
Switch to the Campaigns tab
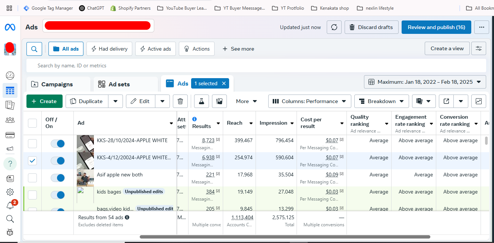[57, 84]
